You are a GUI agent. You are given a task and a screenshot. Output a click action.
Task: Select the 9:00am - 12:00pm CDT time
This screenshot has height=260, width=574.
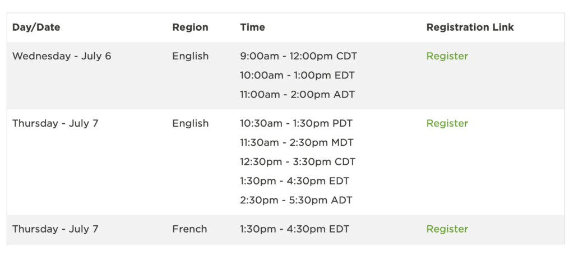298,57
